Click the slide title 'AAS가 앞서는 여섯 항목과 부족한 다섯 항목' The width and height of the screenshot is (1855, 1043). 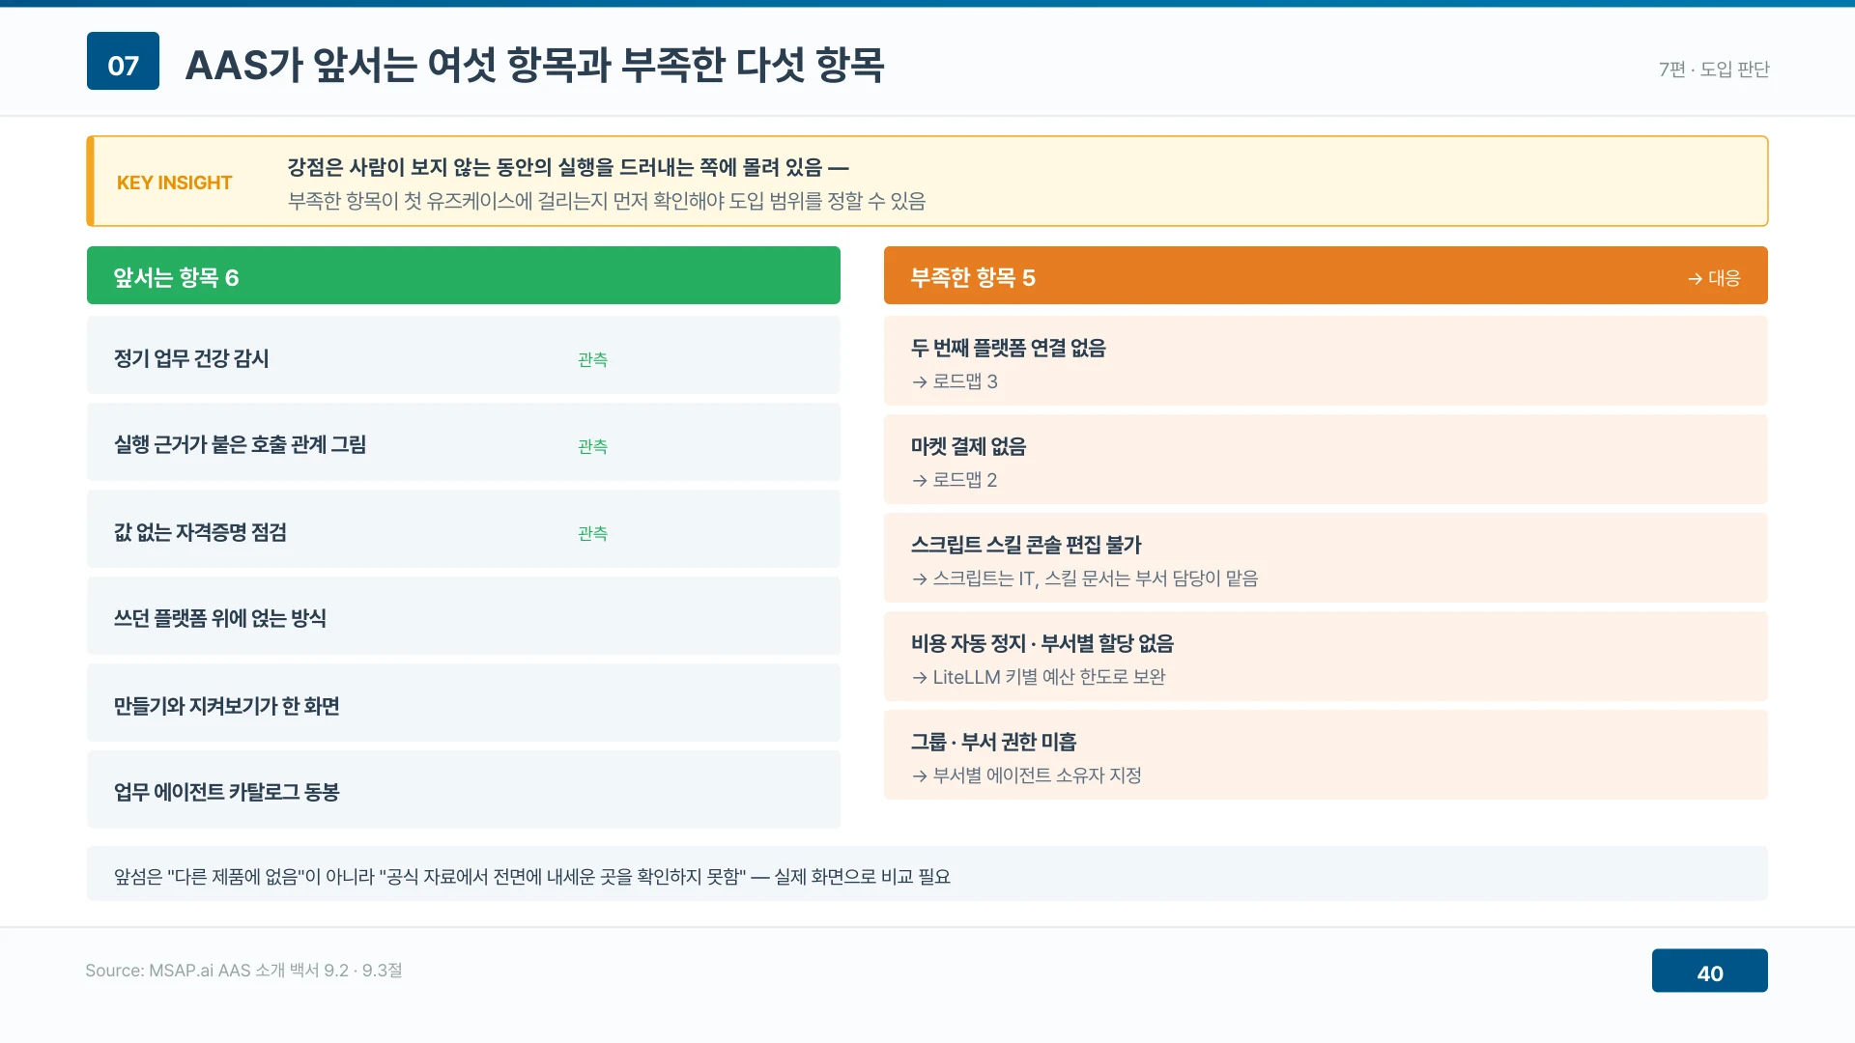click(534, 65)
